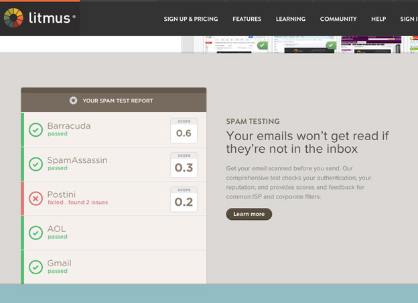Click first email preview thumbnail with checkmark

(x=236, y=44)
